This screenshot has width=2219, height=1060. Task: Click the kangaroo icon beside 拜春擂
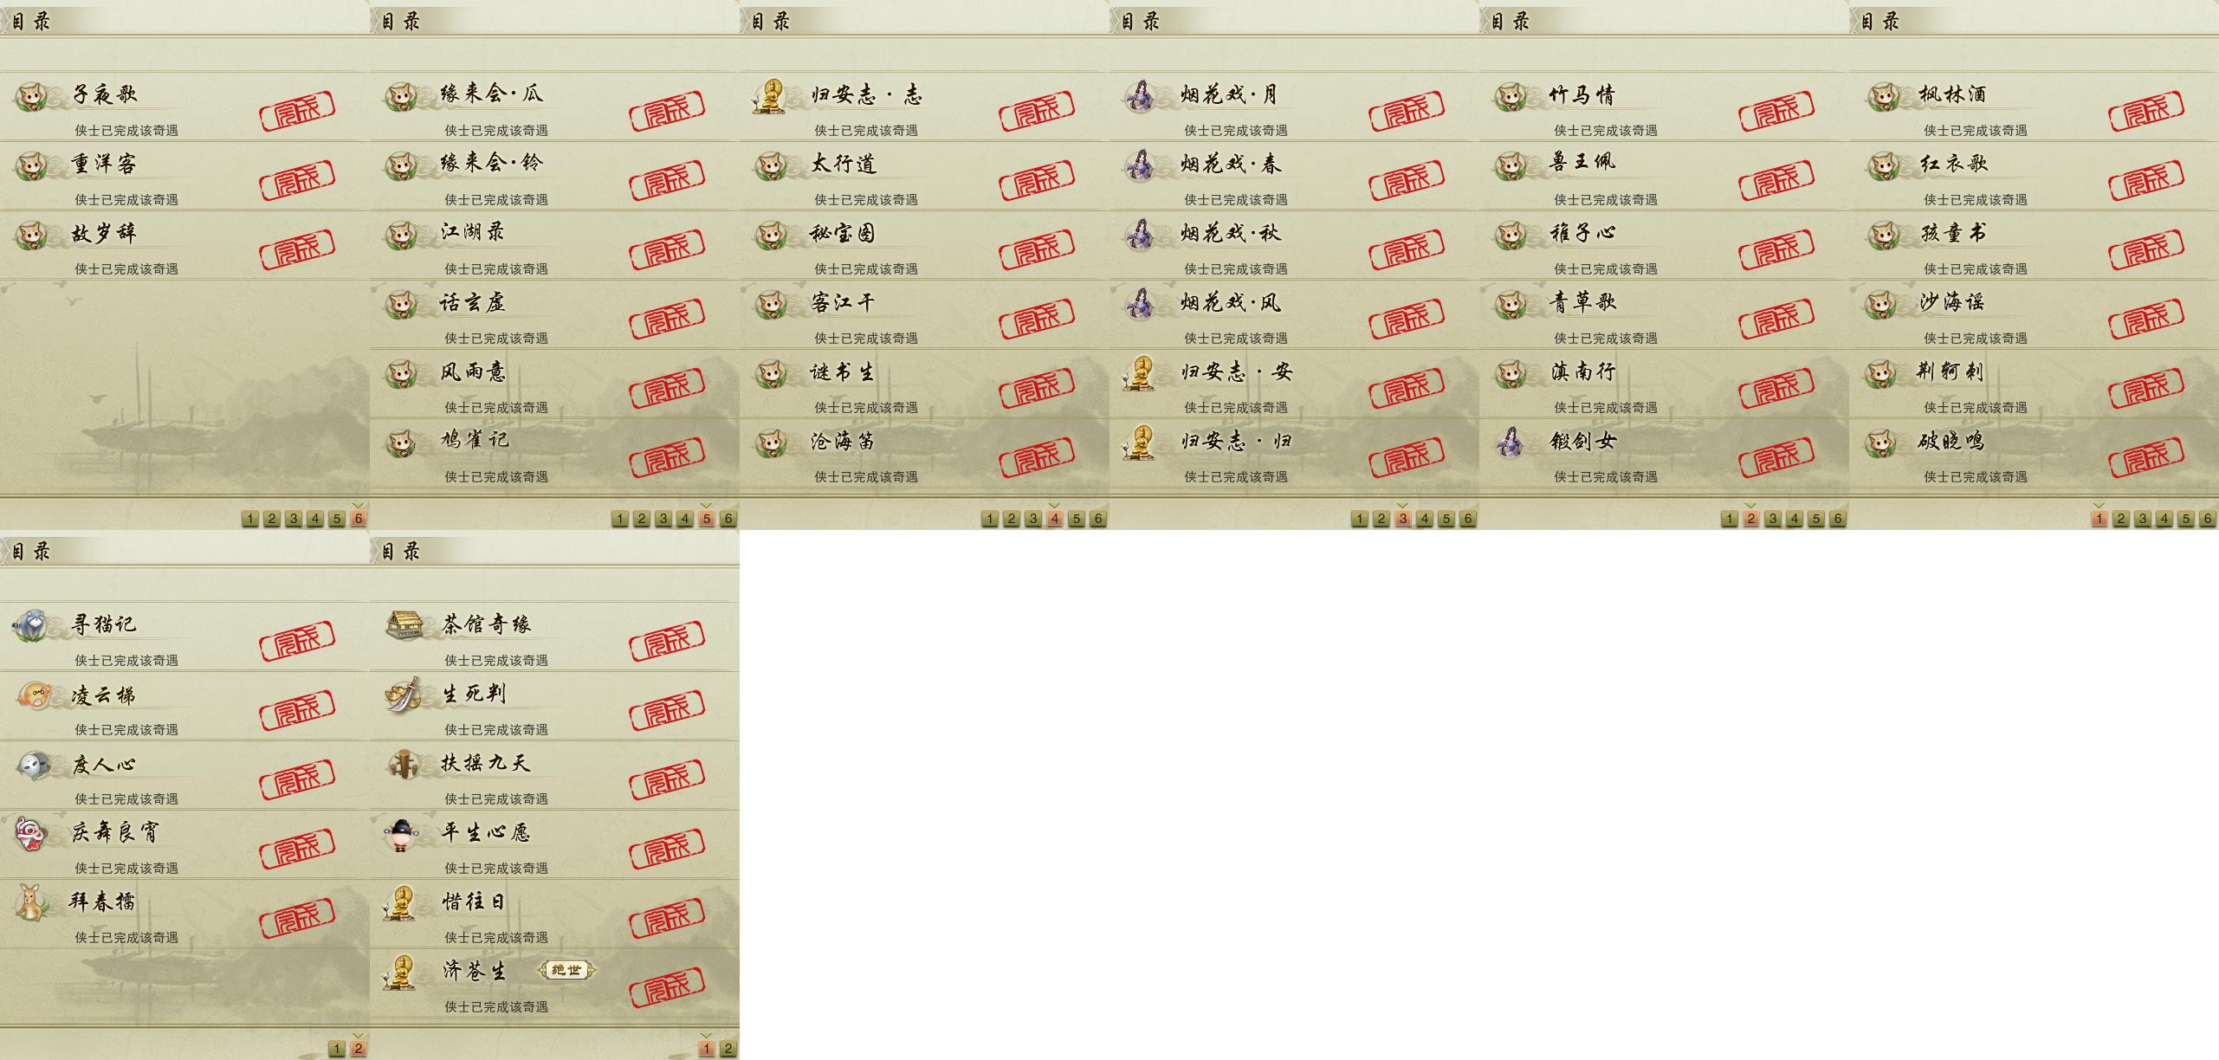[x=32, y=902]
